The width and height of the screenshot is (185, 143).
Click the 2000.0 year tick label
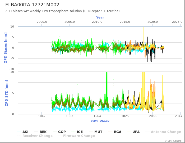point(42,22)
